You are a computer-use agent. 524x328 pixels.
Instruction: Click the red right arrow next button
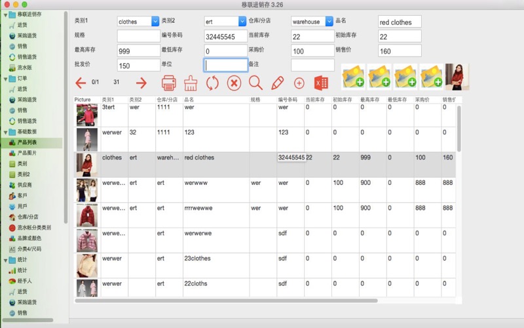(x=141, y=83)
